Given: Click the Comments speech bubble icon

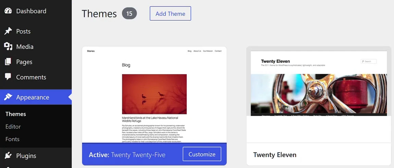Looking at the screenshot, I should pyautogui.click(x=8, y=77).
